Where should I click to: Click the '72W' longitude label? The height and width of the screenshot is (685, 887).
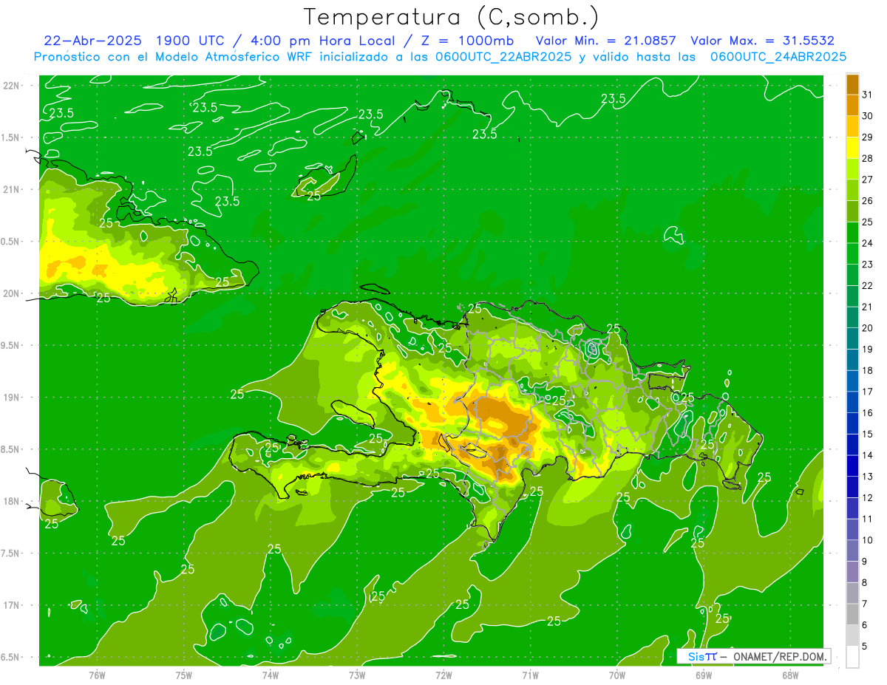click(x=443, y=674)
